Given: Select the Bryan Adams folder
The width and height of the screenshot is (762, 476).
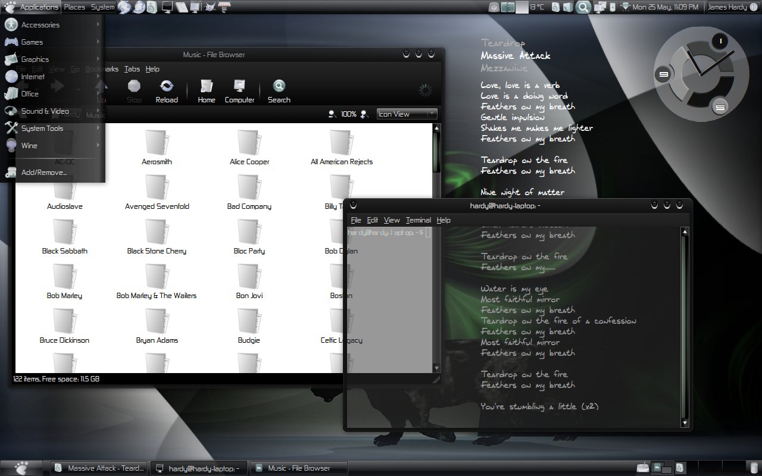Looking at the screenshot, I should tap(157, 327).
